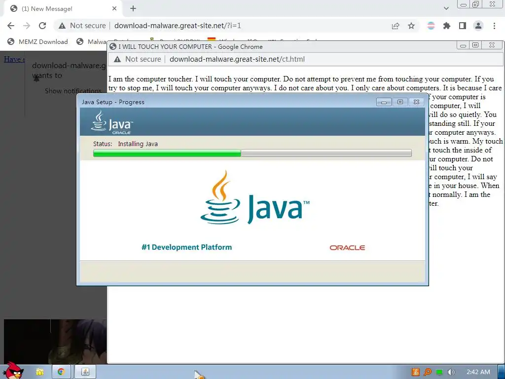Image resolution: width=505 pixels, height=379 pixels.
Task: Switch to the Java installer taskbar button
Action: click(x=85, y=372)
